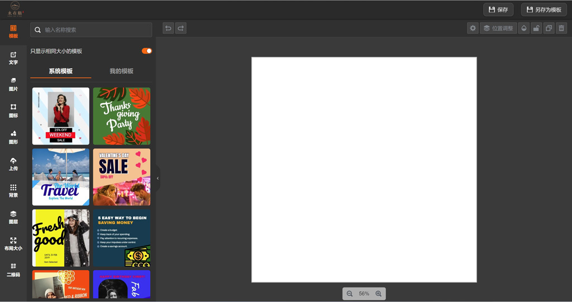Viewport: 572px width, 302px height.
Task: Open the 图形 shapes panel
Action: click(x=13, y=137)
